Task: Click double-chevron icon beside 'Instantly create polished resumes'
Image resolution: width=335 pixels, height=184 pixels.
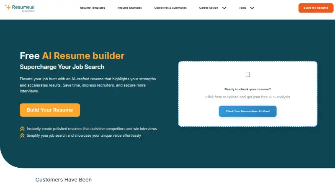Action: (22, 129)
